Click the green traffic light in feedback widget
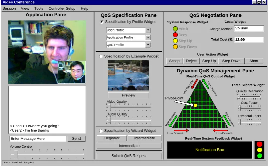The height and width of the screenshot is (166, 268). tap(259, 155)
